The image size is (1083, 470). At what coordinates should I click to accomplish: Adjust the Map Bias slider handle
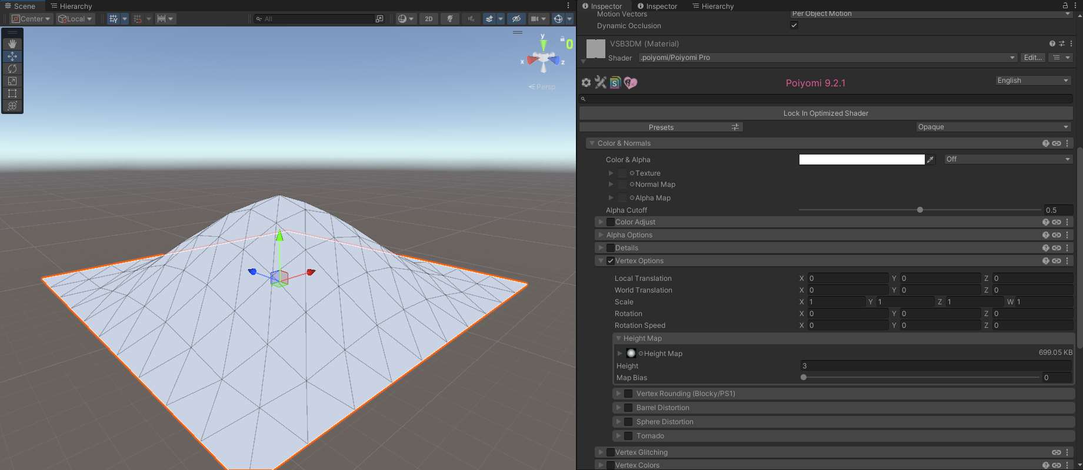(804, 377)
